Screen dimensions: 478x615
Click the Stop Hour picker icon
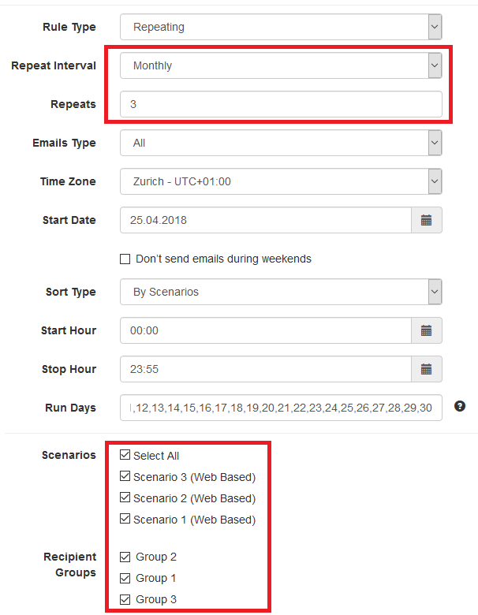point(426,369)
